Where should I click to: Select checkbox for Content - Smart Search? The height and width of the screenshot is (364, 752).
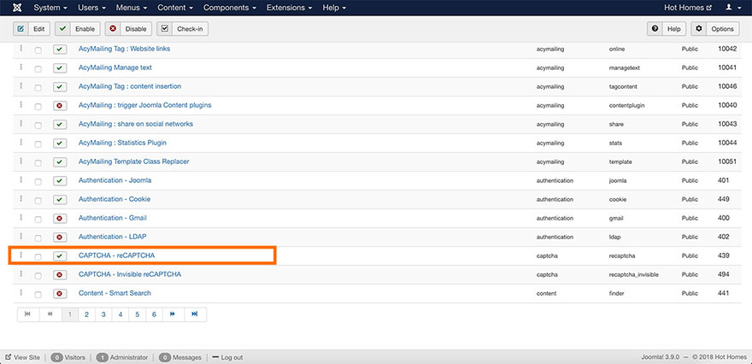pos(38,294)
